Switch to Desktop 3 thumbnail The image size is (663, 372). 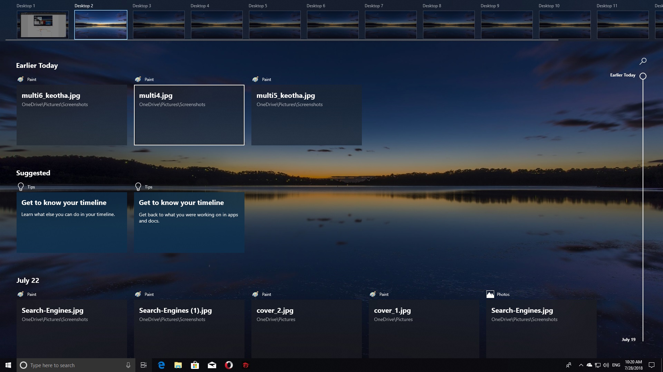pyautogui.click(x=159, y=25)
